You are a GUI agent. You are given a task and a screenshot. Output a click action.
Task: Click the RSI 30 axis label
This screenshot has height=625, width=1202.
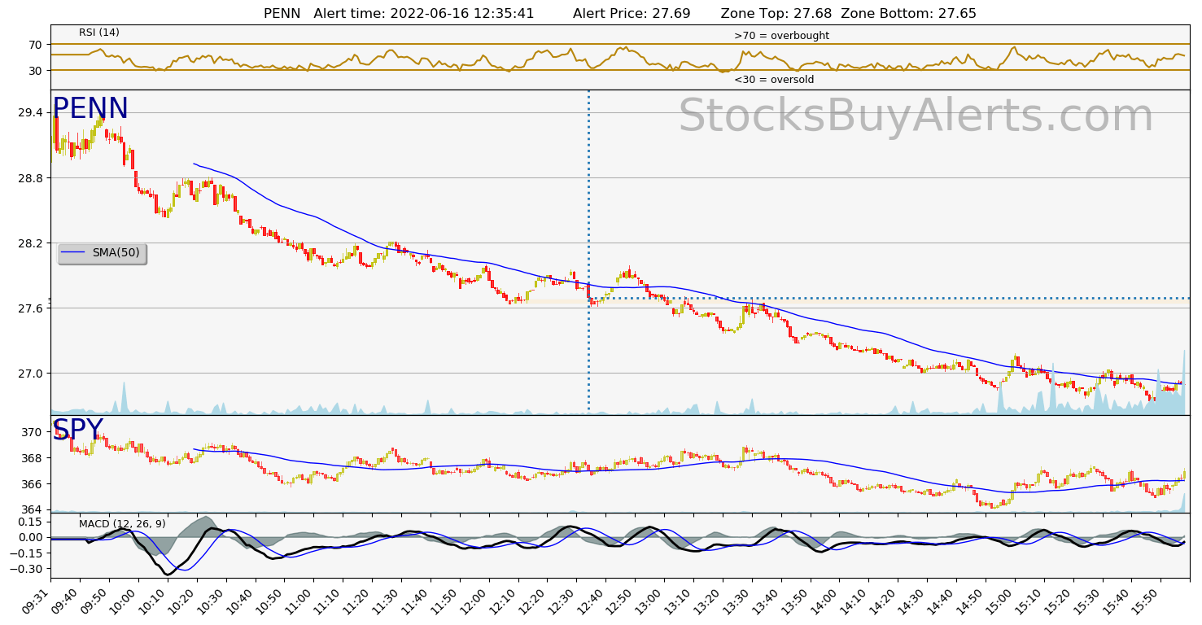(37, 70)
